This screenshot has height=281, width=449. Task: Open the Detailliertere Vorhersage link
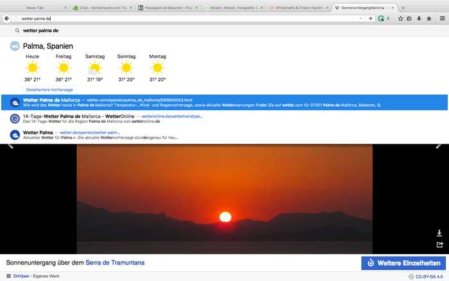49,90
